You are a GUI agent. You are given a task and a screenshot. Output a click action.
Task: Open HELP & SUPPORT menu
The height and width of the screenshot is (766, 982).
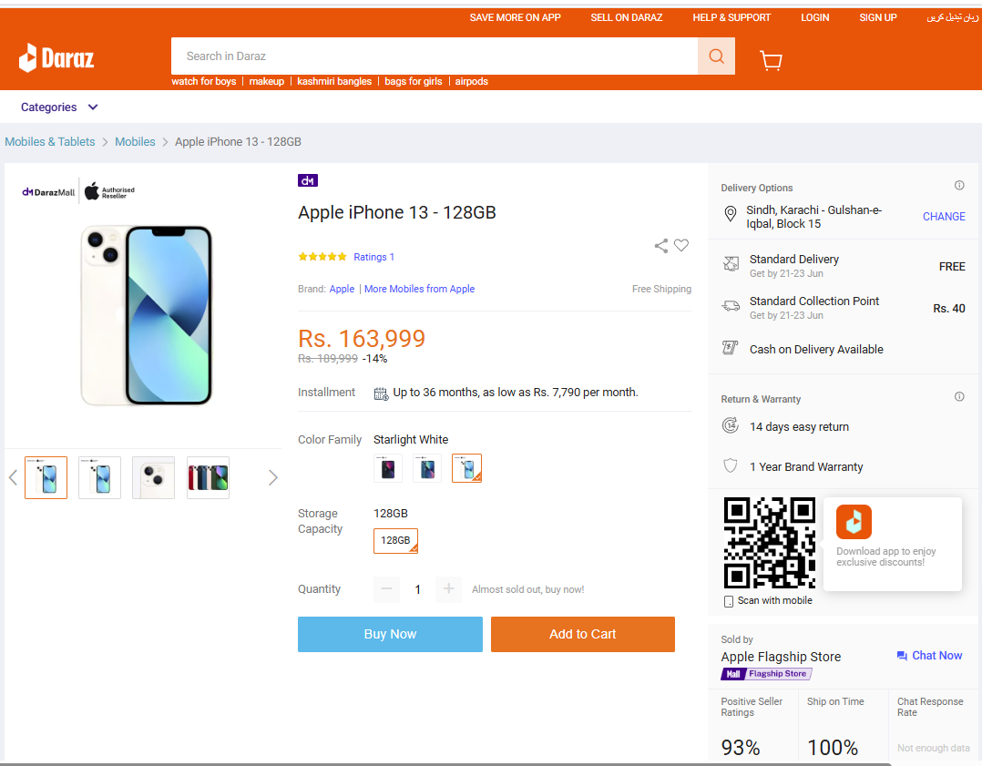[731, 17]
